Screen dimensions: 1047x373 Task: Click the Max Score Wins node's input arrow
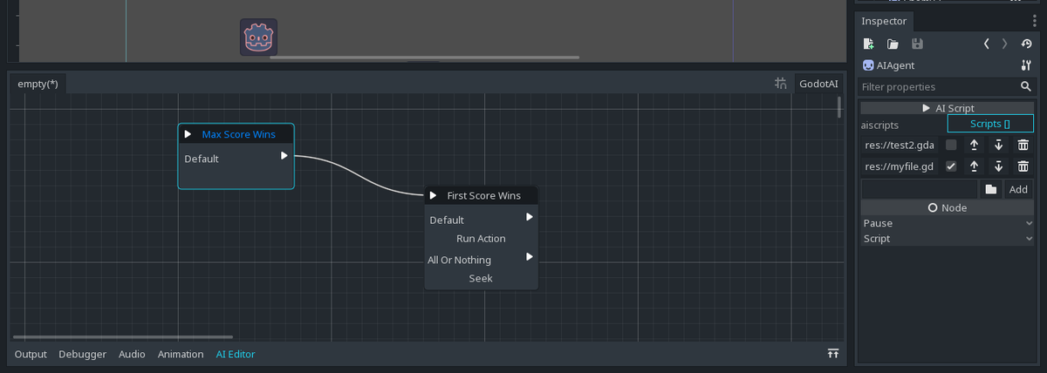[188, 134]
